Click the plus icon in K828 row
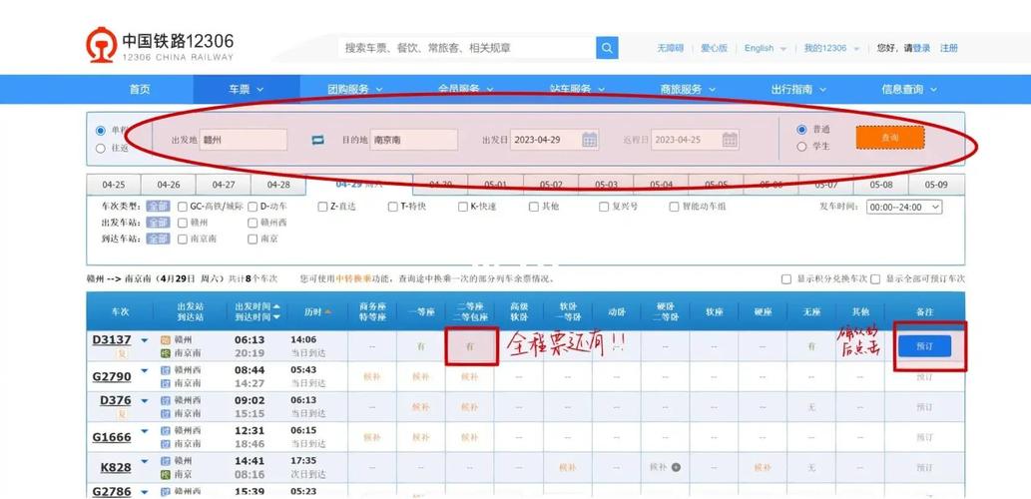The width and height of the screenshot is (1031, 499). tap(676, 467)
